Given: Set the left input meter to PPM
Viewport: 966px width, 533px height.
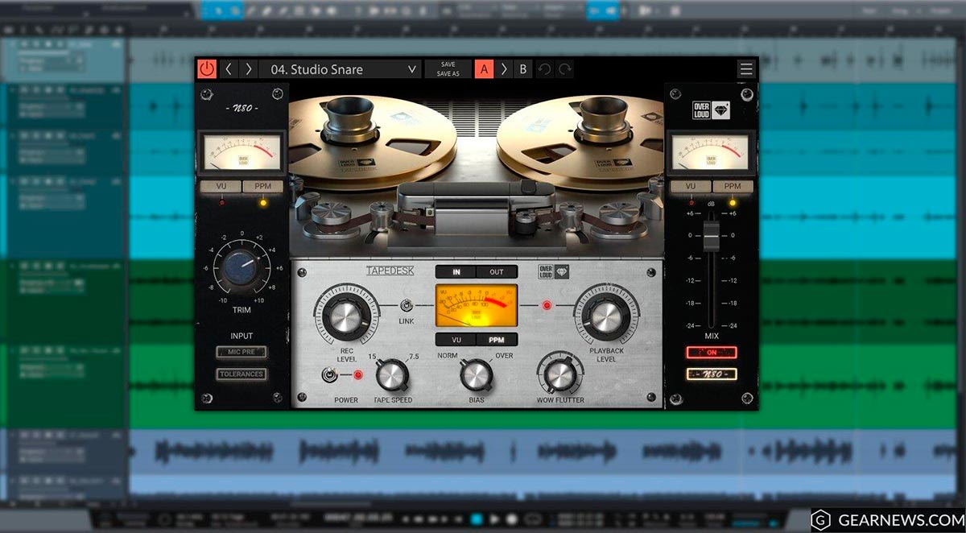Looking at the screenshot, I should point(263,187).
